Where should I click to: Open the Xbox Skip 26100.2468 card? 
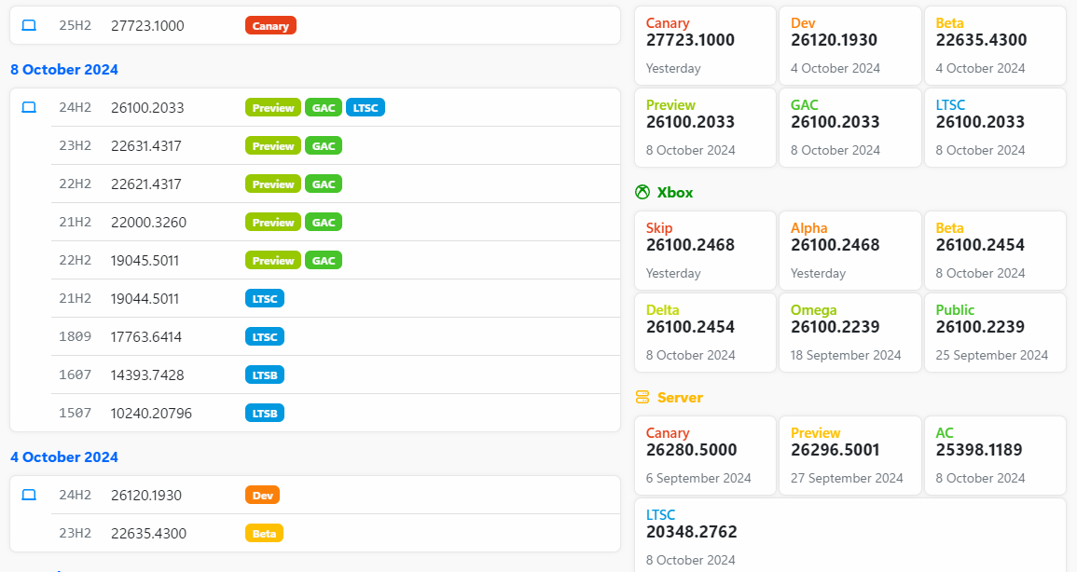click(x=705, y=251)
